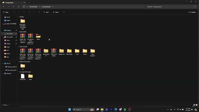Select the Game folder in Last month

click(x=85, y=52)
